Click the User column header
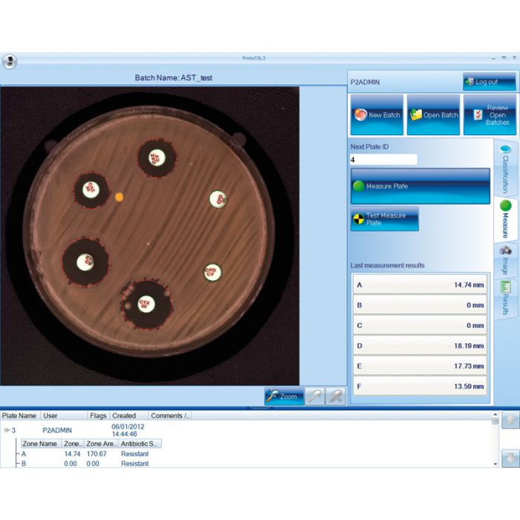This screenshot has width=520, height=520. click(64, 415)
